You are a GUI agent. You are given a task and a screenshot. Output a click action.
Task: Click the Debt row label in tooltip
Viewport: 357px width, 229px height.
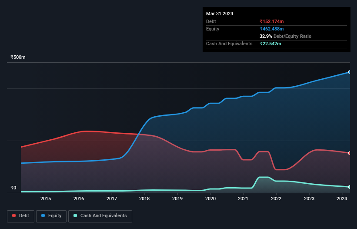pos(211,21)
